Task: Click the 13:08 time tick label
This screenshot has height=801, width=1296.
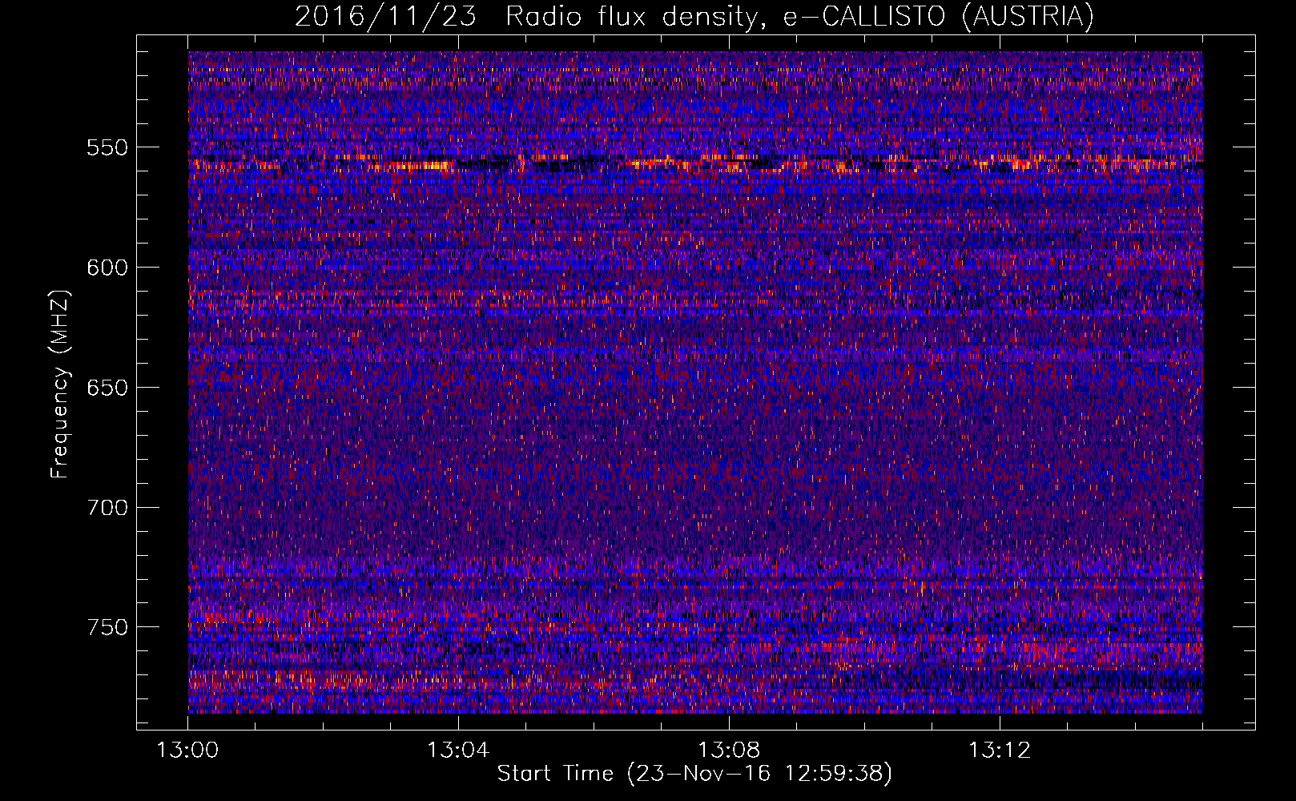Action: [x=729, y=751]
